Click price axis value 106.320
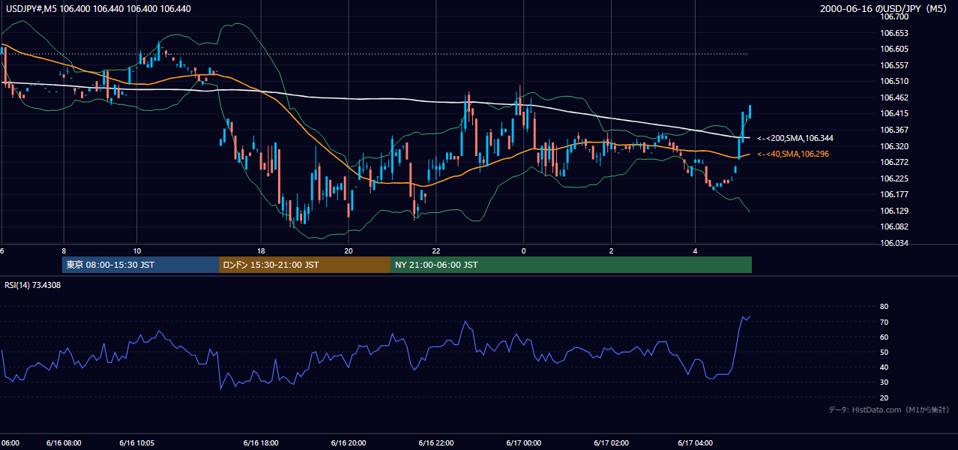This screenshot has width=958, height=450. (x=894, y=146)
